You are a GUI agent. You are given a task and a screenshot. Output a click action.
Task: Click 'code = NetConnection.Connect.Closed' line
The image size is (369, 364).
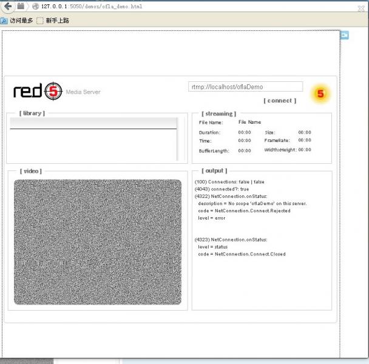242,254
